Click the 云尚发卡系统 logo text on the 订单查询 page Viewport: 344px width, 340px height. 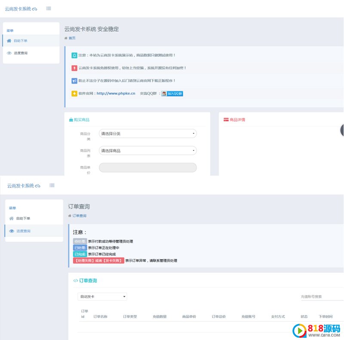20,186
